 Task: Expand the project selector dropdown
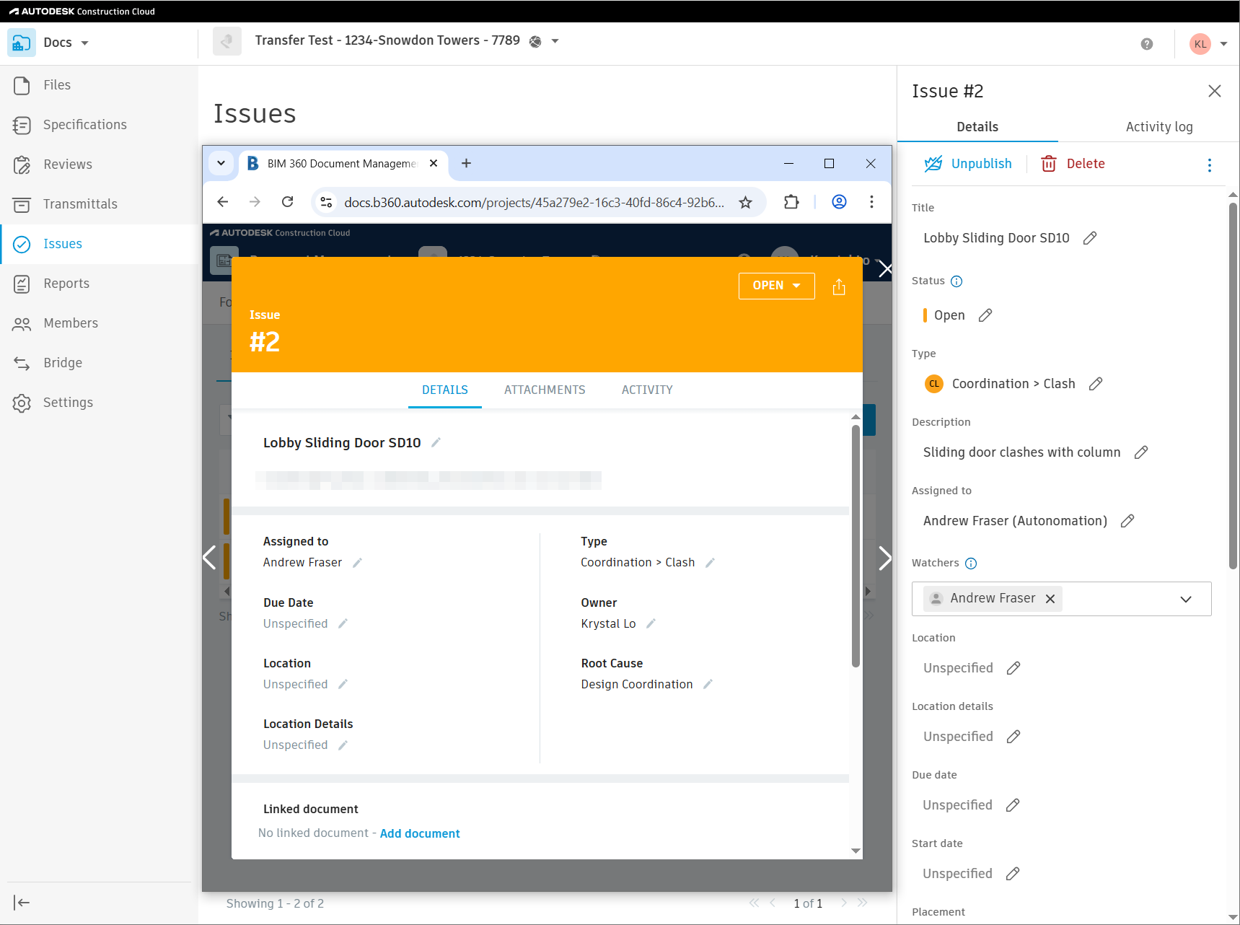point(555,41)
